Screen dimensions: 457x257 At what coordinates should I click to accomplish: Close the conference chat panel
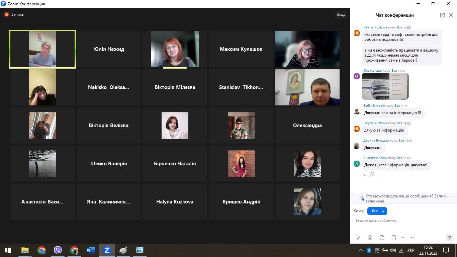click(451, 15)
